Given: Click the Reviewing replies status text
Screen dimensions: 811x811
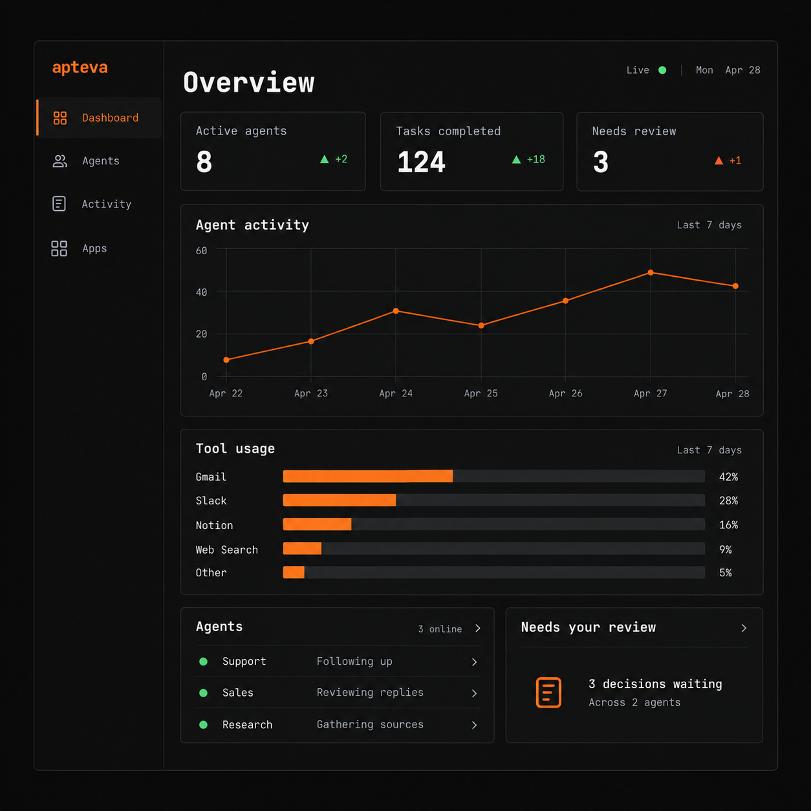Looking at the screenshot, I should (370, 693).
